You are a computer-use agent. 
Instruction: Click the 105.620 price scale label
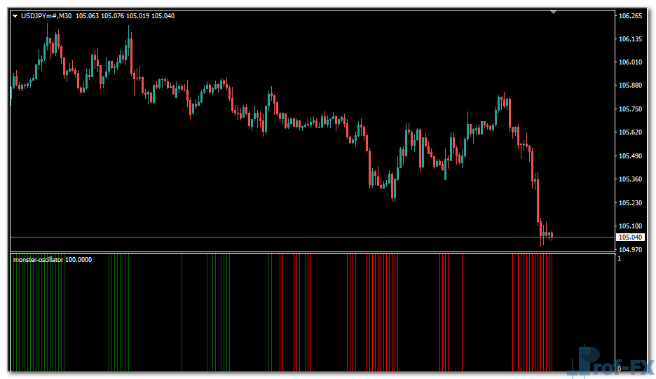pyautogui.click(x=631, y=132)
